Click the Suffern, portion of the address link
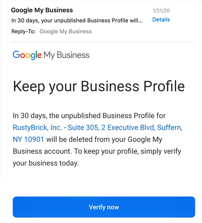This screenshot has width=202, height=223. 170,127
